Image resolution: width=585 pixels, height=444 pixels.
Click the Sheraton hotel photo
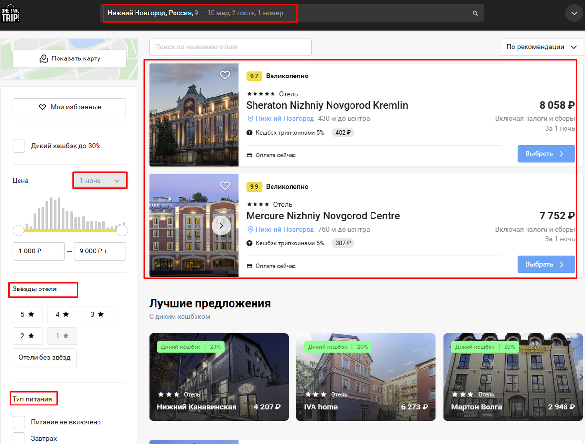pyautogui.click(x=194, y=115)
